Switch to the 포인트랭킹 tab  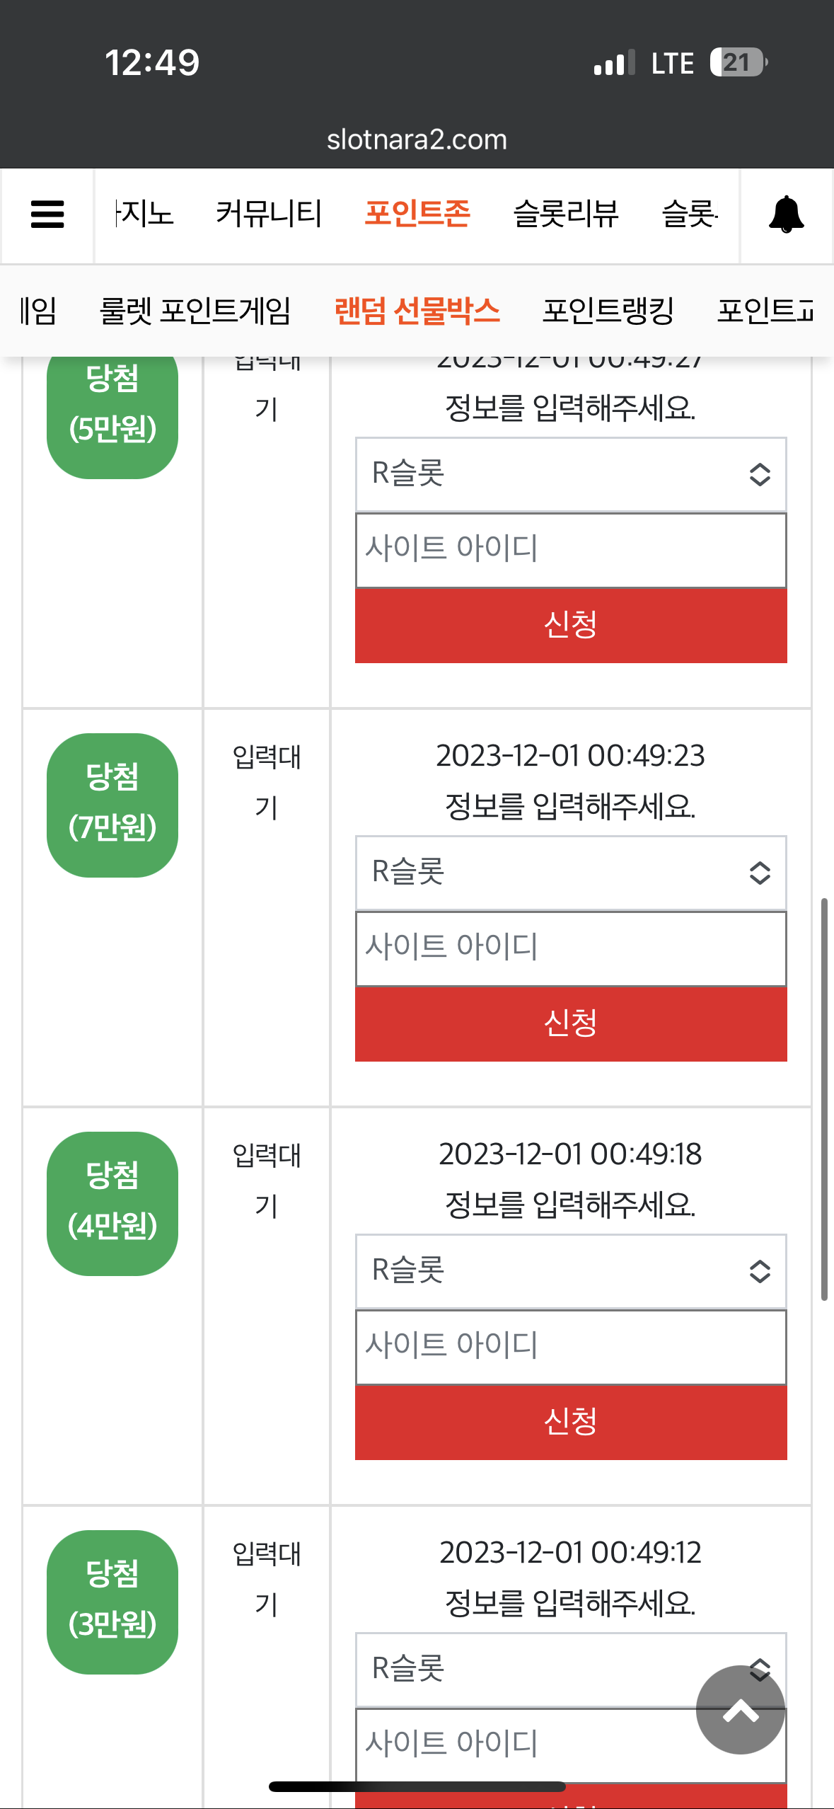pyautogui.click(x=608, y=311)
